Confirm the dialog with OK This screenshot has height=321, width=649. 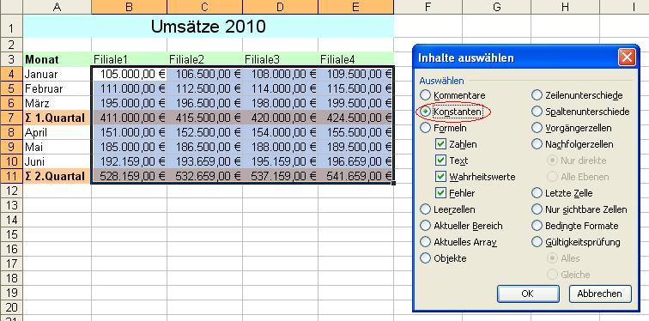[x=527, y=294]
